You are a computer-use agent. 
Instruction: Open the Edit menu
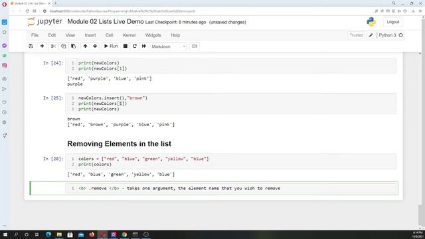(x=52, y=35)
